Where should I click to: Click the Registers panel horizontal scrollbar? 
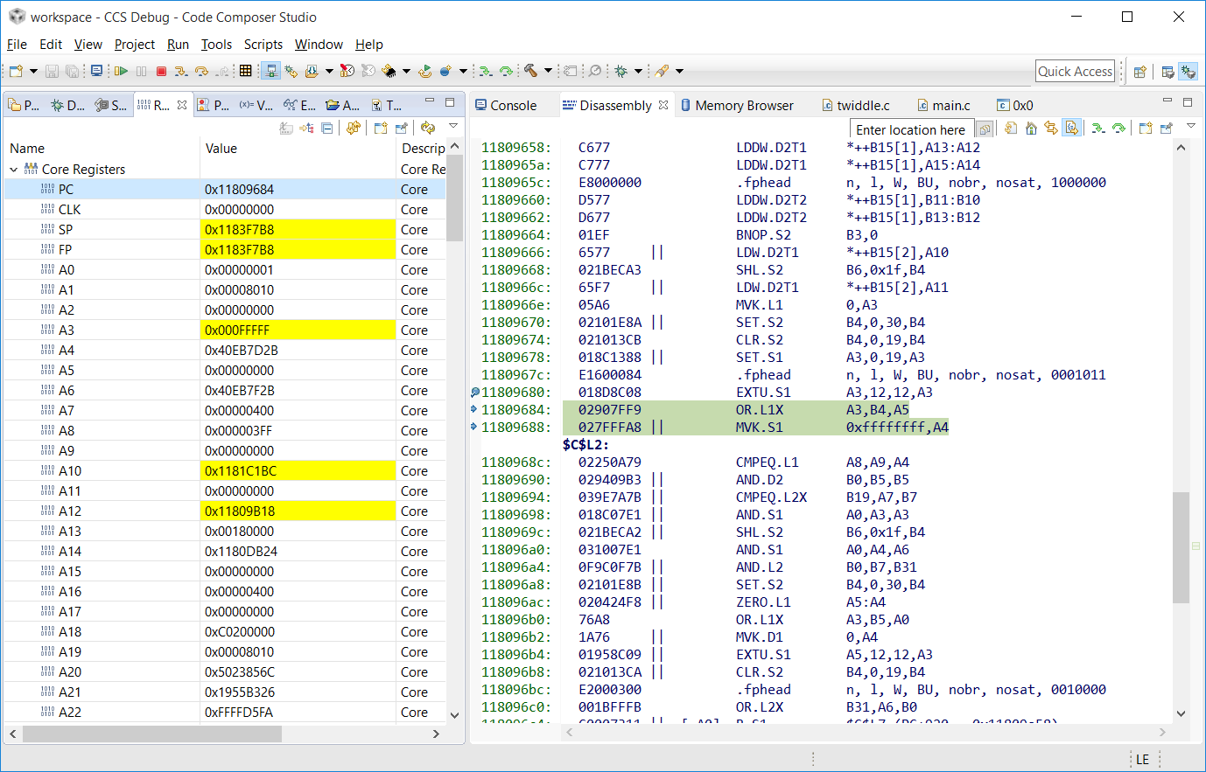pyautogui.click(x=151, y=734)
